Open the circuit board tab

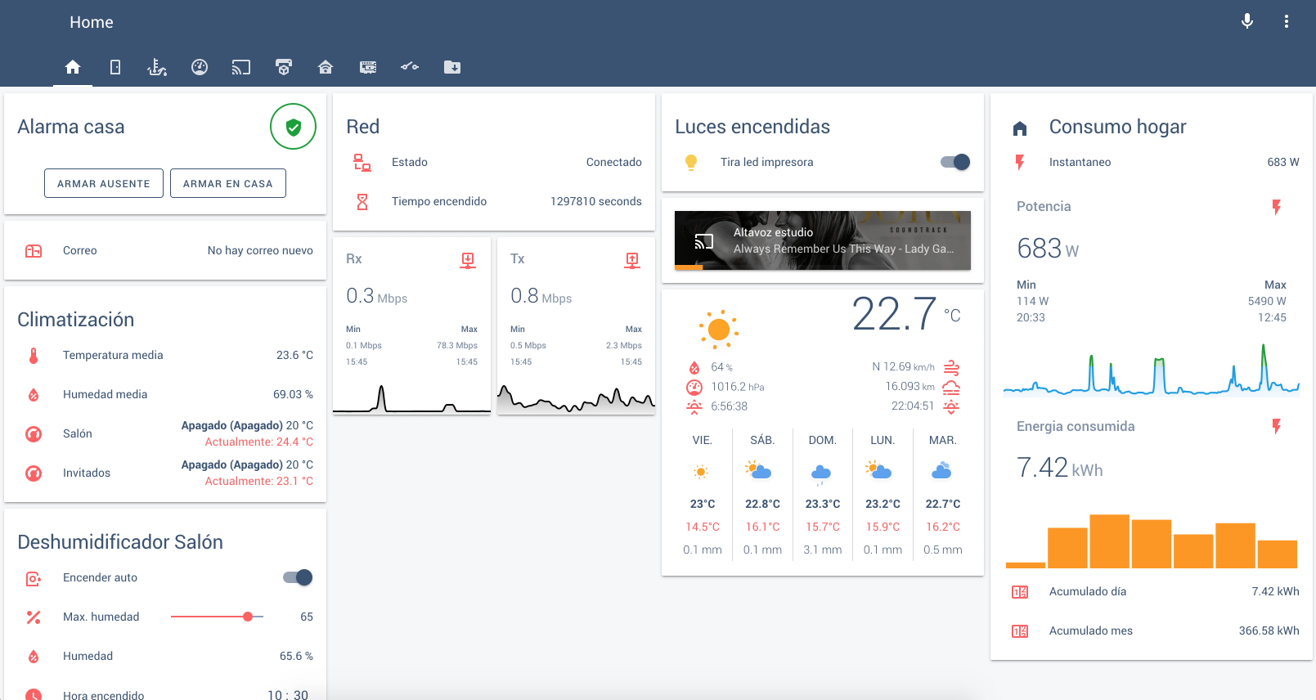click(368, 67)
